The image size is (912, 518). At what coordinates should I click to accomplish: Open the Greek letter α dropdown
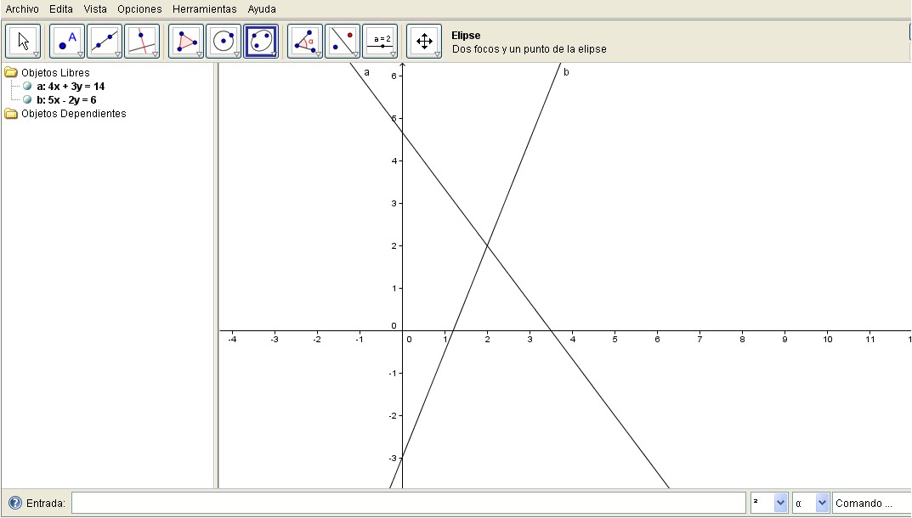[821, 503]
